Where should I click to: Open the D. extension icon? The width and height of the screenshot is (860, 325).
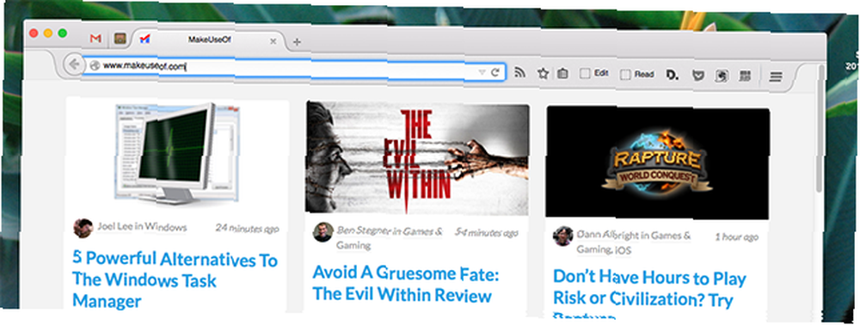[x=672, y=76]
